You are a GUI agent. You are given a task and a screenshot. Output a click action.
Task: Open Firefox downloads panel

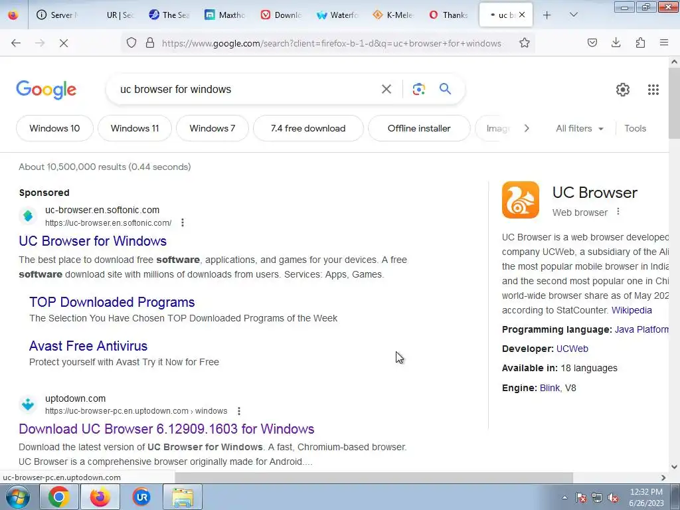pyautogui.click(x=616, y=42)
